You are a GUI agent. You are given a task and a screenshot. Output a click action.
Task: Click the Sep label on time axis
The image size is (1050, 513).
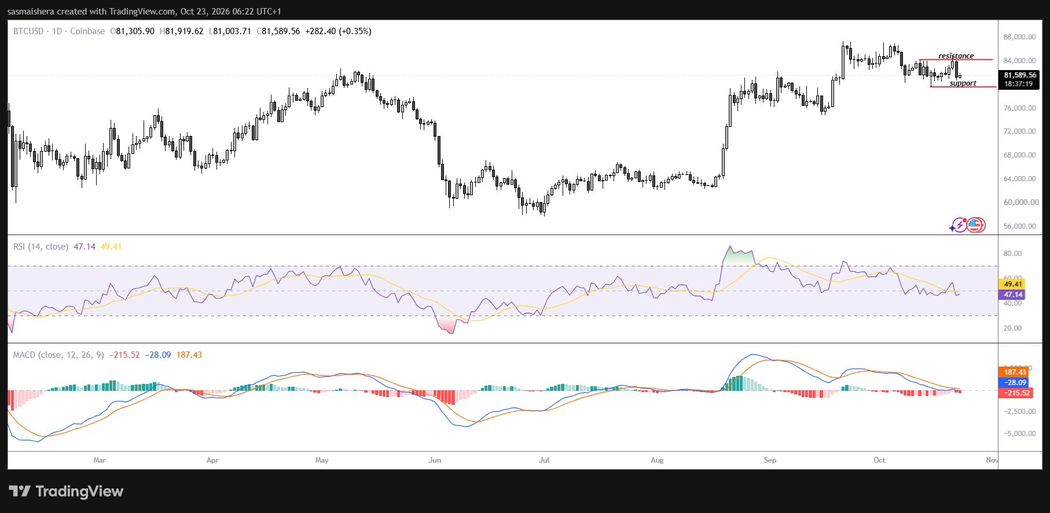click(770, 460)
